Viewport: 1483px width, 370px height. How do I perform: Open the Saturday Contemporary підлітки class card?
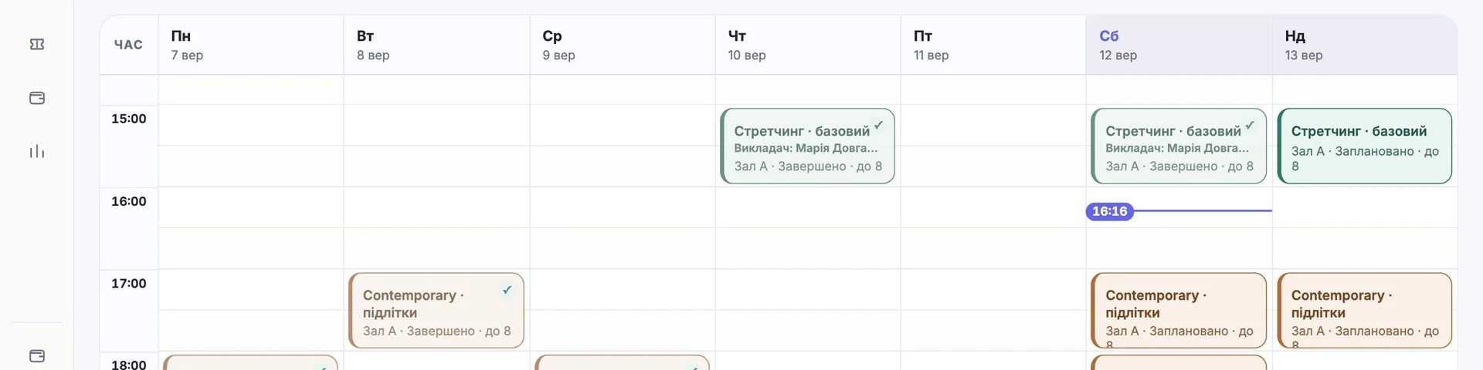tap(1179, 311)
